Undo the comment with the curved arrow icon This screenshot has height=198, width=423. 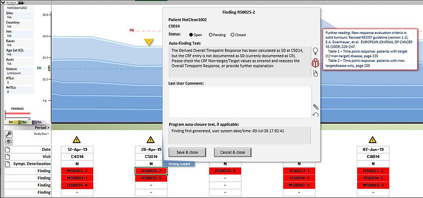[x=315, y=115]
